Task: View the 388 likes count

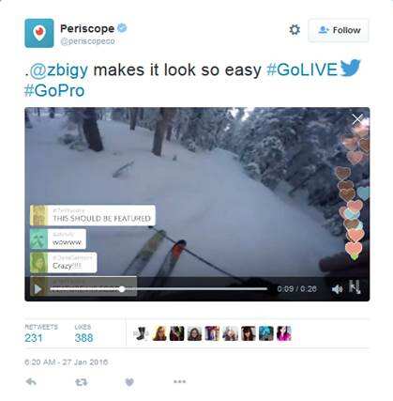Action: pos(83,338)
